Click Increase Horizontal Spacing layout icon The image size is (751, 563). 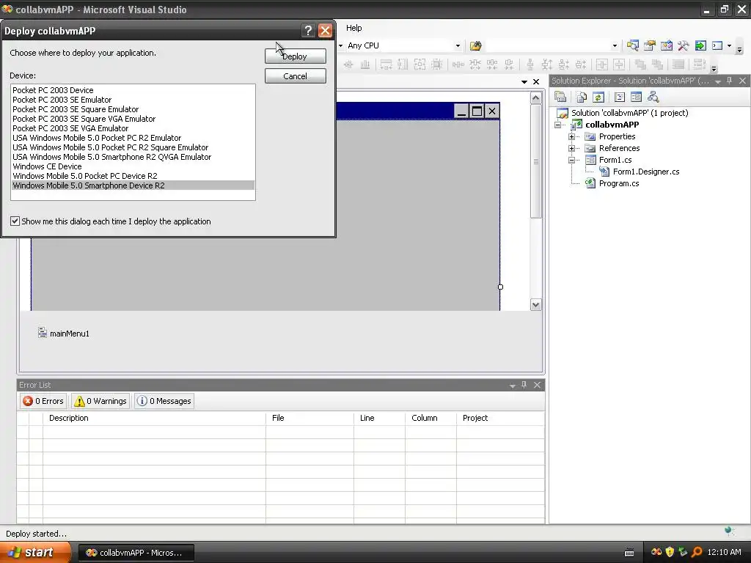point(475,65)
